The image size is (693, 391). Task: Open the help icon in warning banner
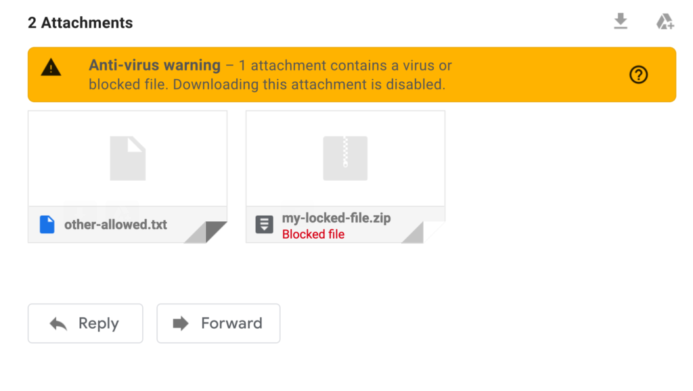pyautogui.click(x=638, y=75)
